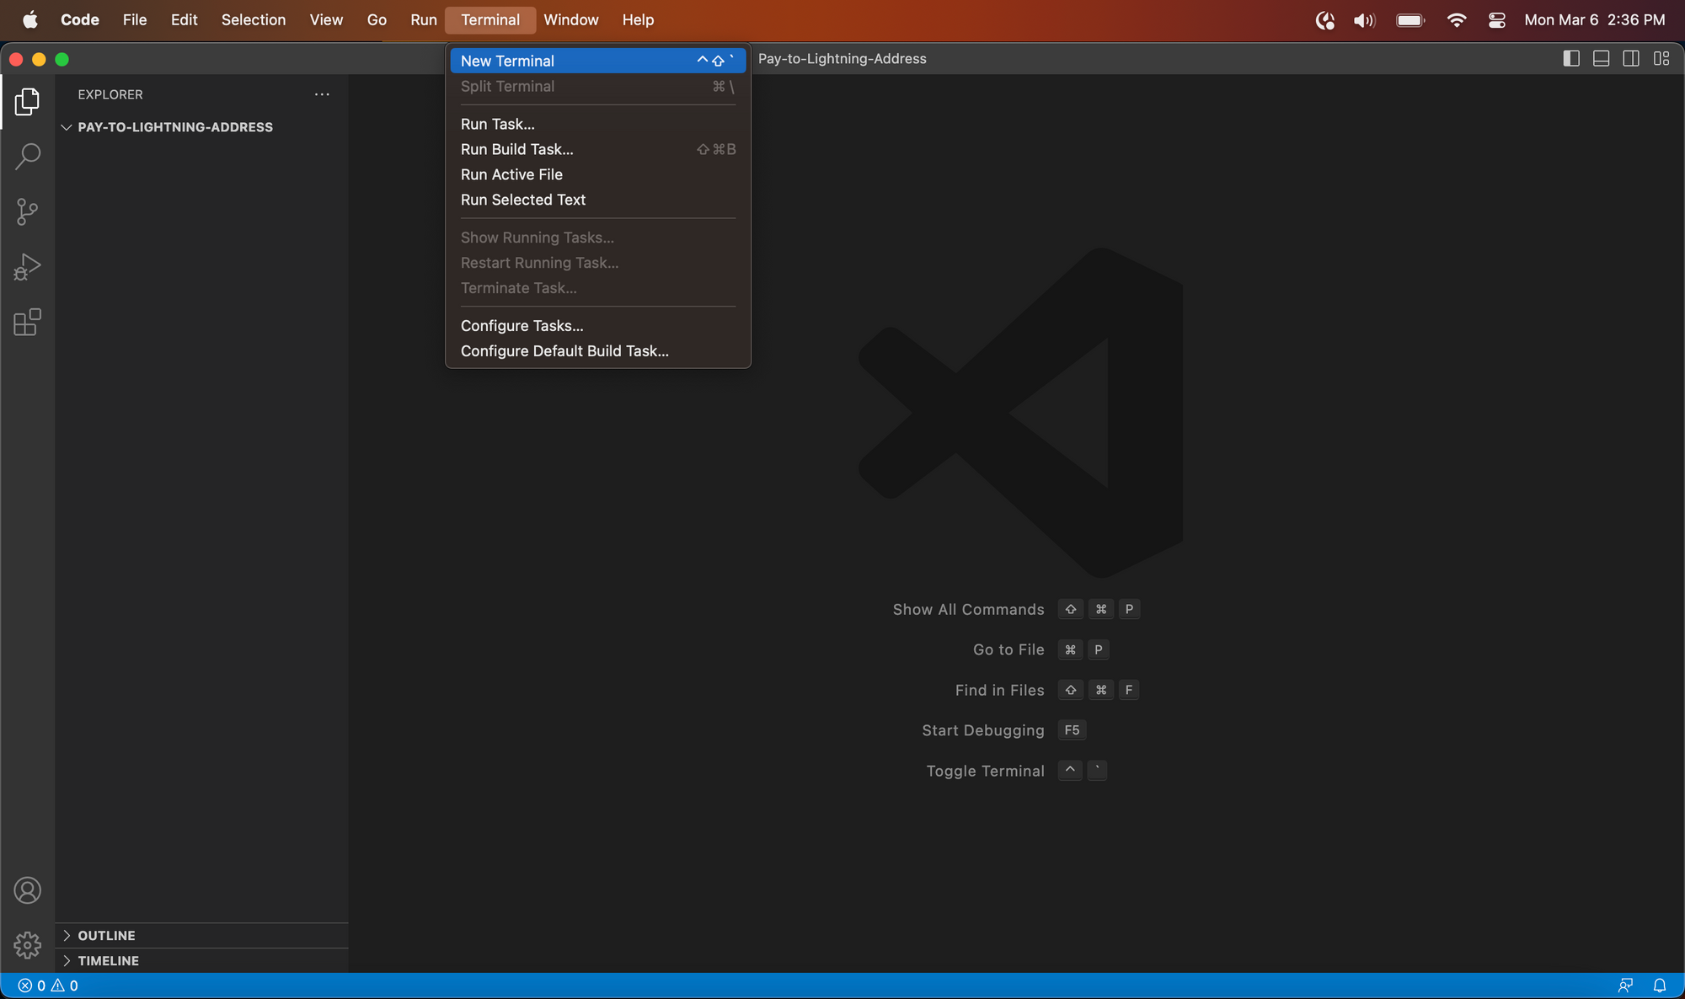This screenshot has width=1685, height=999.
Task: Click the battery icon in menu bar
Action: [1410, 20]
